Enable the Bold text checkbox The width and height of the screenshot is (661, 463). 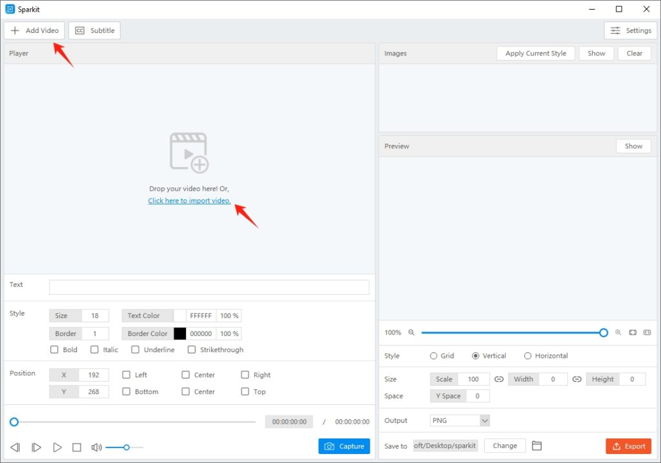[x=55, y=350]
